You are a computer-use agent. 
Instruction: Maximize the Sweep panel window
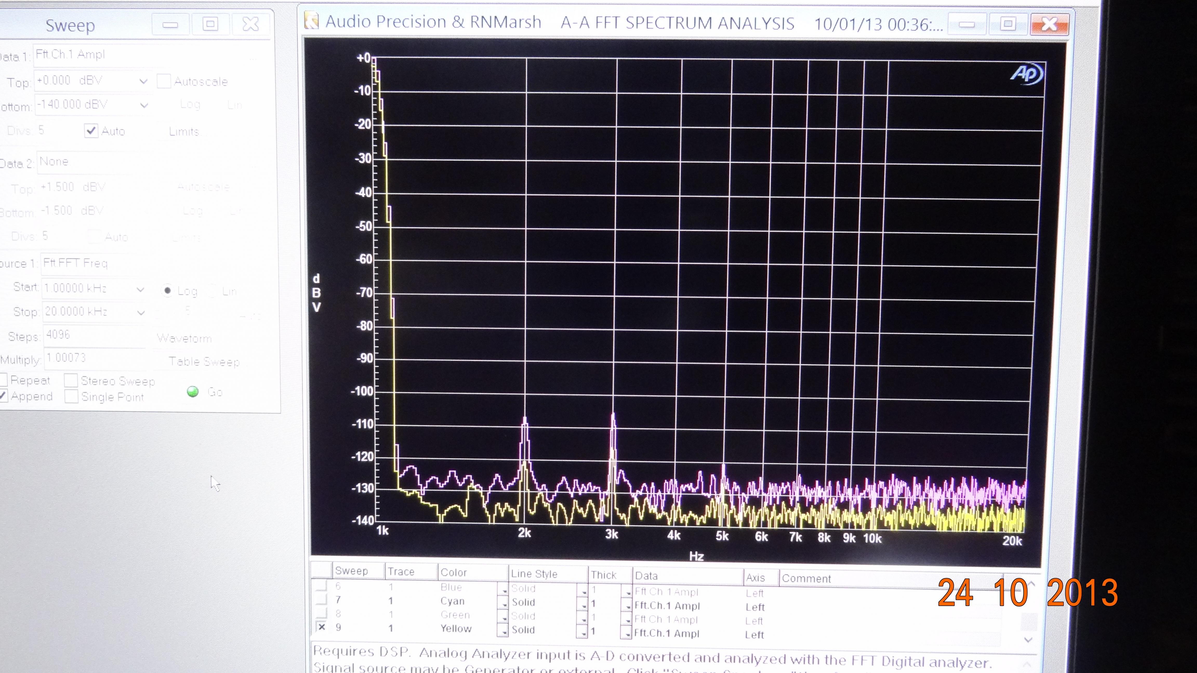210,24
